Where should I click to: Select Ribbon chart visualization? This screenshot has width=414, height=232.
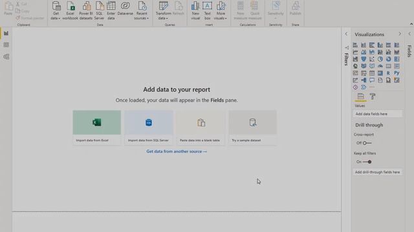397,52
